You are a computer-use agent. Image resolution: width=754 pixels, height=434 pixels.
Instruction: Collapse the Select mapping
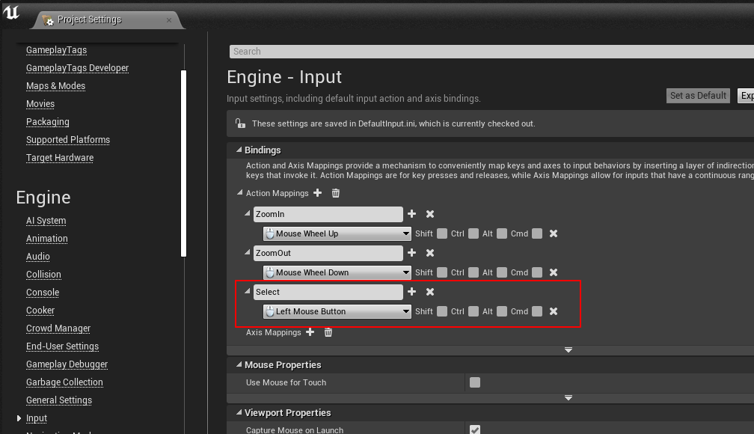[x=247, y=290]
